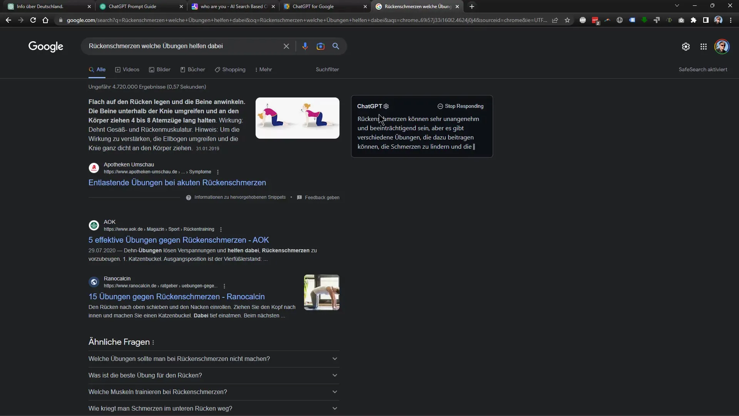View site info via the lock icon

60,20
